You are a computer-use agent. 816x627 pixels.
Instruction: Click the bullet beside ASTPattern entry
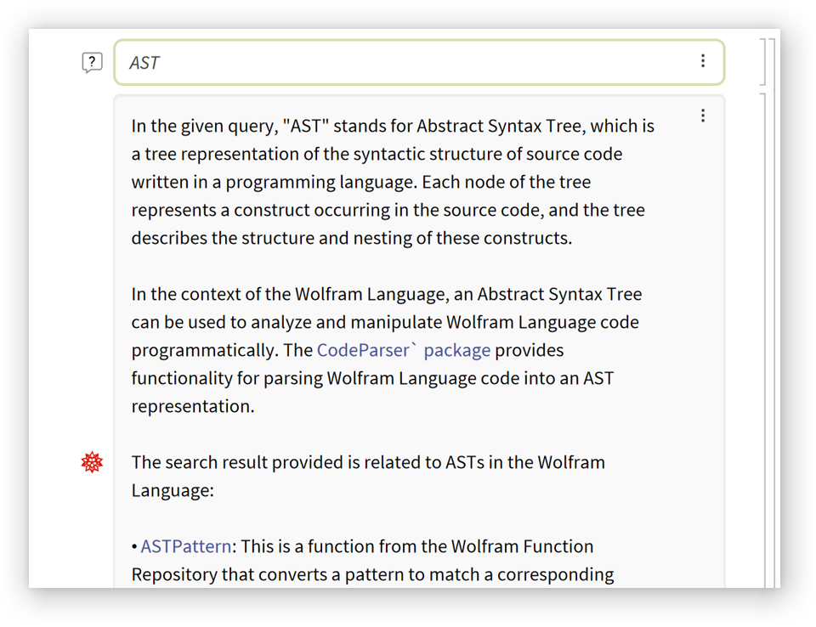[x=135, y=546]
